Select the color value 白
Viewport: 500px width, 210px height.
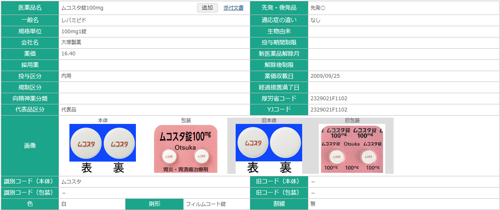coord(64,204)
